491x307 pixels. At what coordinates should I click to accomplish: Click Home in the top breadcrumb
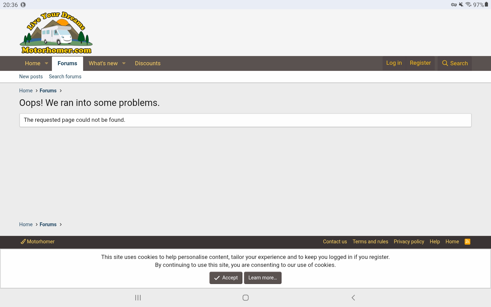click(x=26, y=91)
